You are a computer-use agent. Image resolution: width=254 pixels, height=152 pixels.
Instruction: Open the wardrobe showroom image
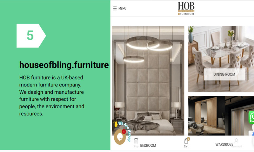click(x=221, y=116)
